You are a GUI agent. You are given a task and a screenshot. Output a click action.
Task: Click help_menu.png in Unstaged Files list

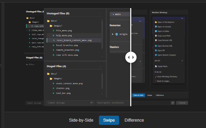coord(64,36)
